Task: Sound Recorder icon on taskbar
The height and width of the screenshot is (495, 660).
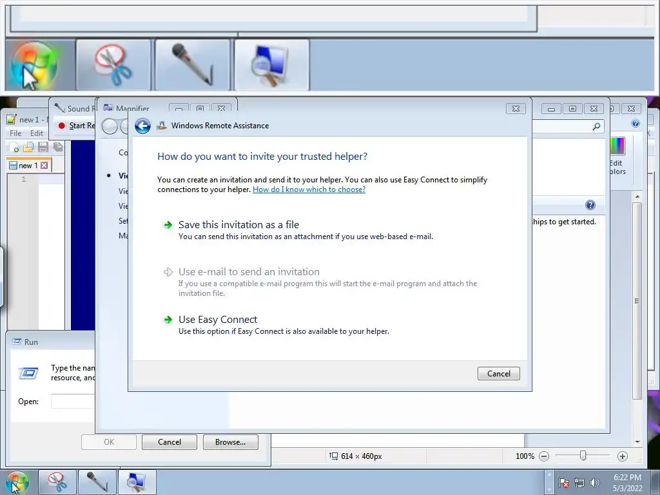Action: [97, 482]
